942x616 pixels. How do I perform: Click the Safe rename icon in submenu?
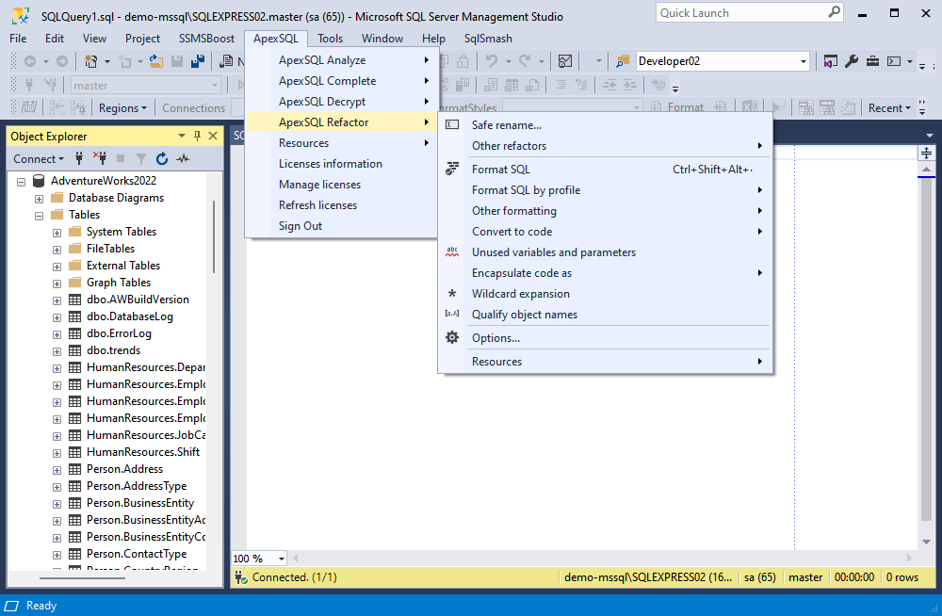[452, 124]
